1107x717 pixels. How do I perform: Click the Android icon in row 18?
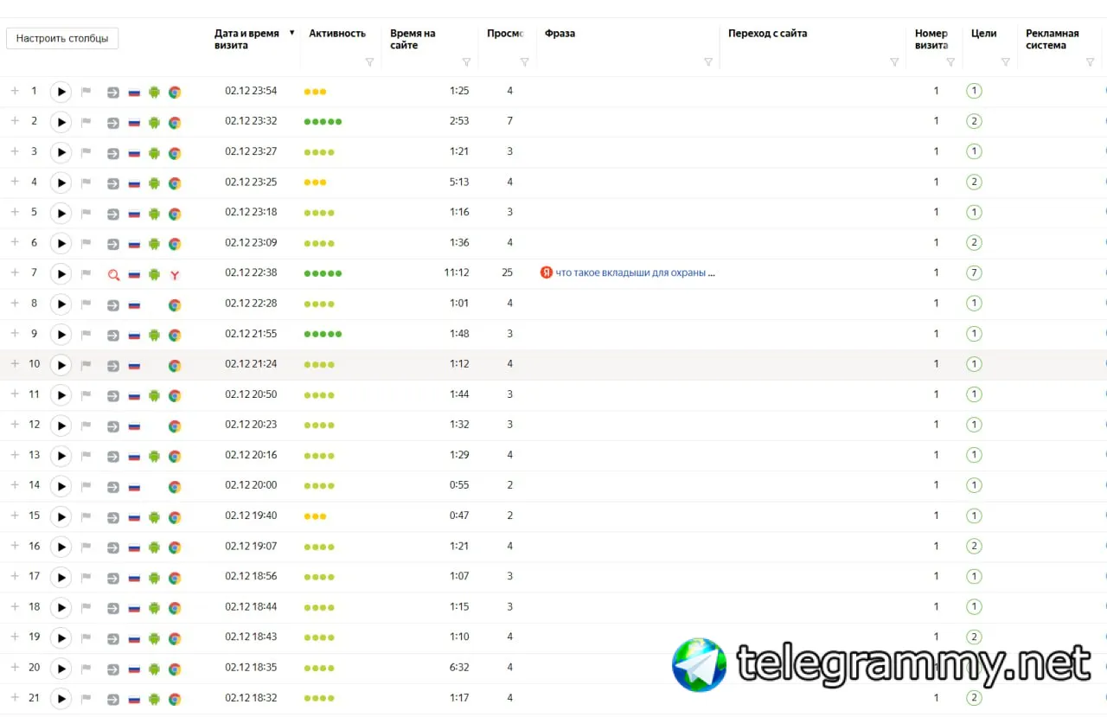pyautogui.click(x=154, y=608)
